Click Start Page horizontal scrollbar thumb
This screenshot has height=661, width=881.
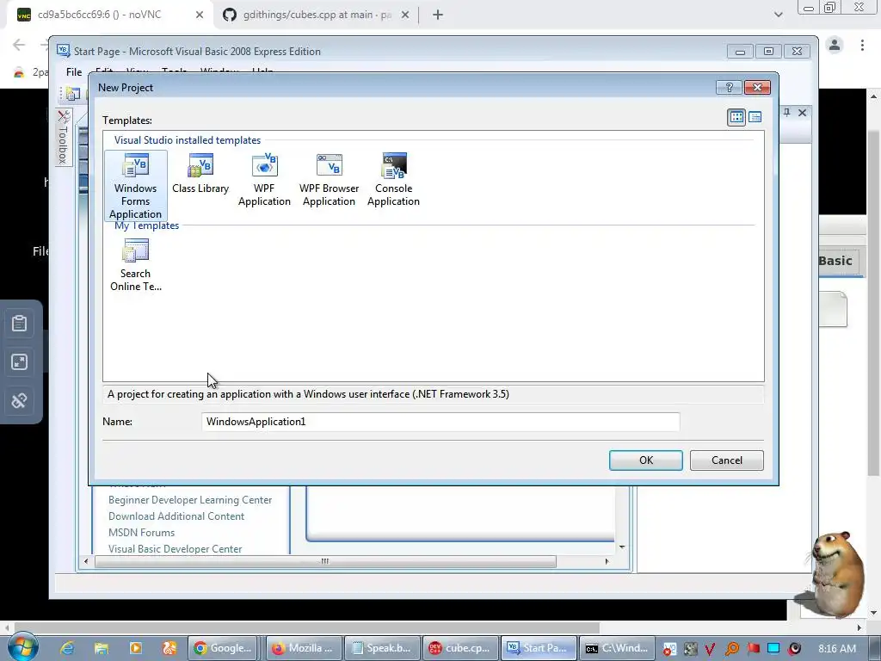[325, 561]
